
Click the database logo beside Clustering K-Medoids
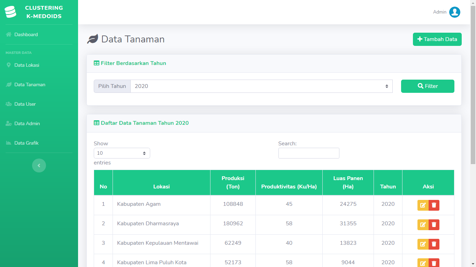click(10, 11)
